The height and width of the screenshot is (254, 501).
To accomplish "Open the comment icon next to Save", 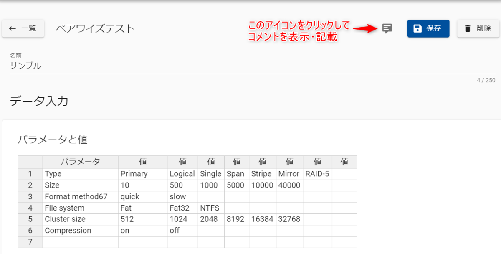I will point(387,28).
